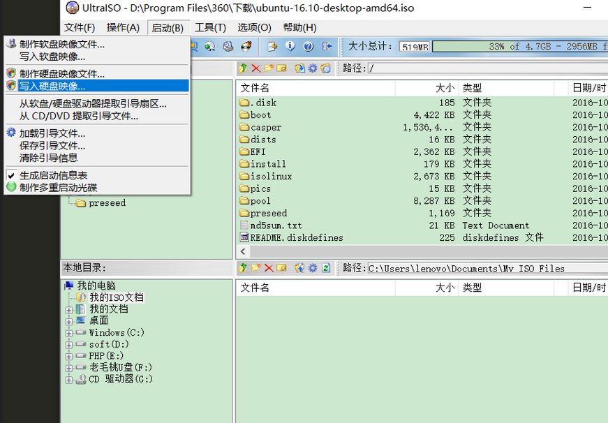608x423 pixels.
Task: Click the refresh icon in local toolbar
Action: [326, 267]
